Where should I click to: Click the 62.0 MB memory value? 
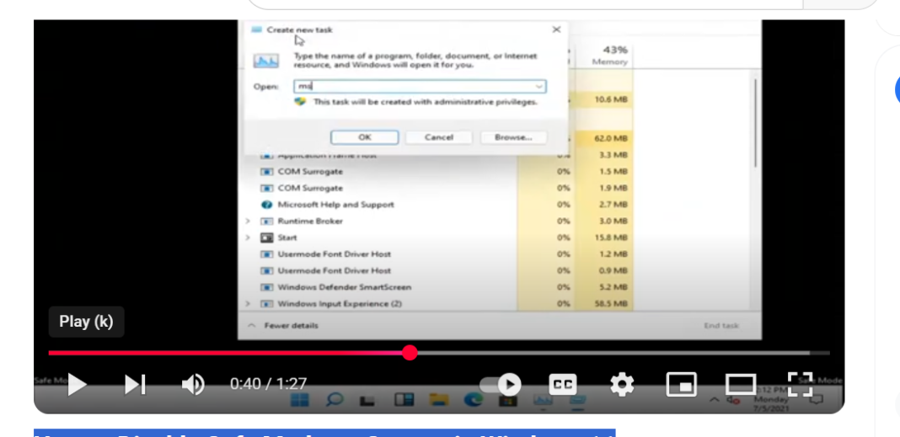[x=611, y=138]
